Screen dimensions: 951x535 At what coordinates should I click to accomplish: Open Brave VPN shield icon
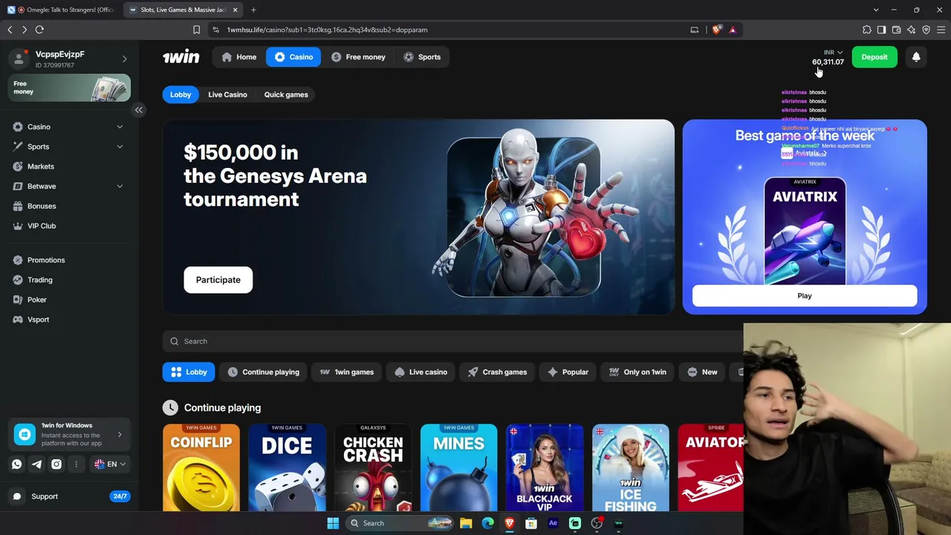(x=926, y=30)
